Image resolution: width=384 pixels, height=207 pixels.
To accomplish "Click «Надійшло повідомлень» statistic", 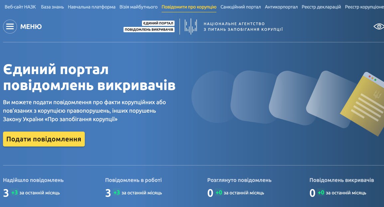I will click(x=33, y=180).
